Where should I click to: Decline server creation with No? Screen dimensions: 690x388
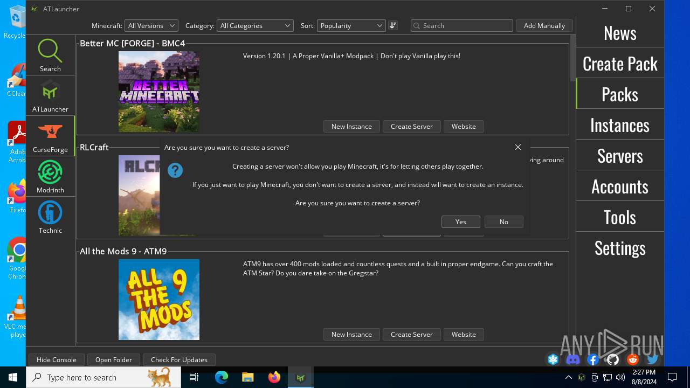[x=503, y=221]
